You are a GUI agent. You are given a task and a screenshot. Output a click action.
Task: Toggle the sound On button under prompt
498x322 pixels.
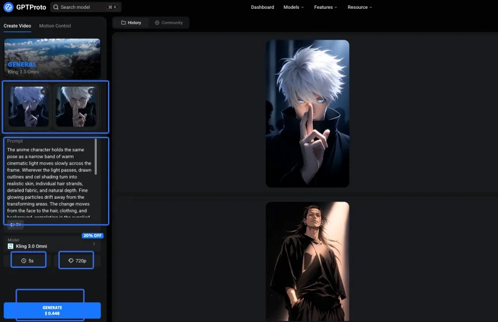15,225
